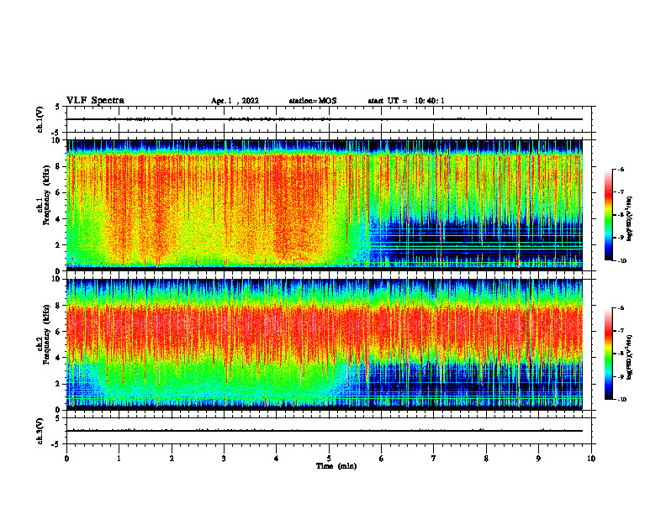666x514 pixels.
Task: Click the "ch.1(V)" waveform axis label
Action: click(40, 119)
